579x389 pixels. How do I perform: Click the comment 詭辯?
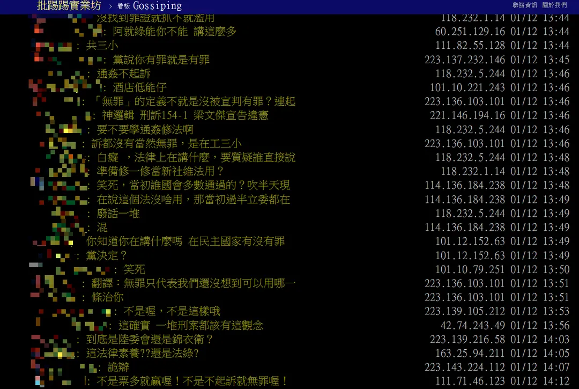point(118,368)
